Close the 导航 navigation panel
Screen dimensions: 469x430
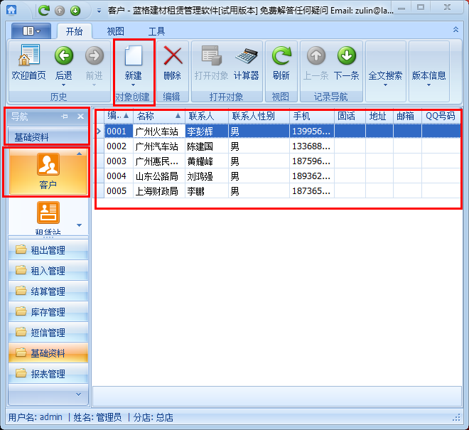pos(80,117)
